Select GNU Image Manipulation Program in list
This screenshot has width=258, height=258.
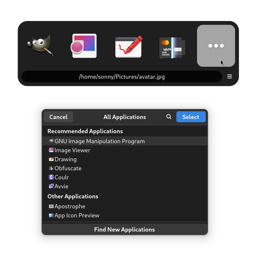coord(99,141)
